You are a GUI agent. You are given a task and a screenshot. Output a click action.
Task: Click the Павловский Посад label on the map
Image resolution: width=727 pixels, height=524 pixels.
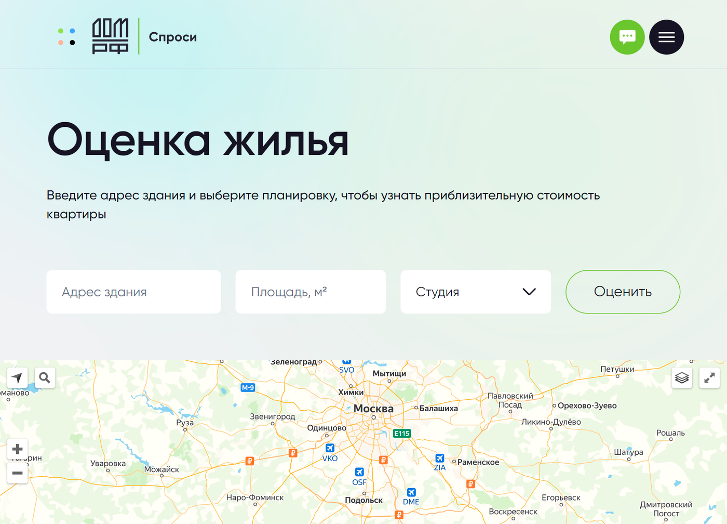point(510,400)
